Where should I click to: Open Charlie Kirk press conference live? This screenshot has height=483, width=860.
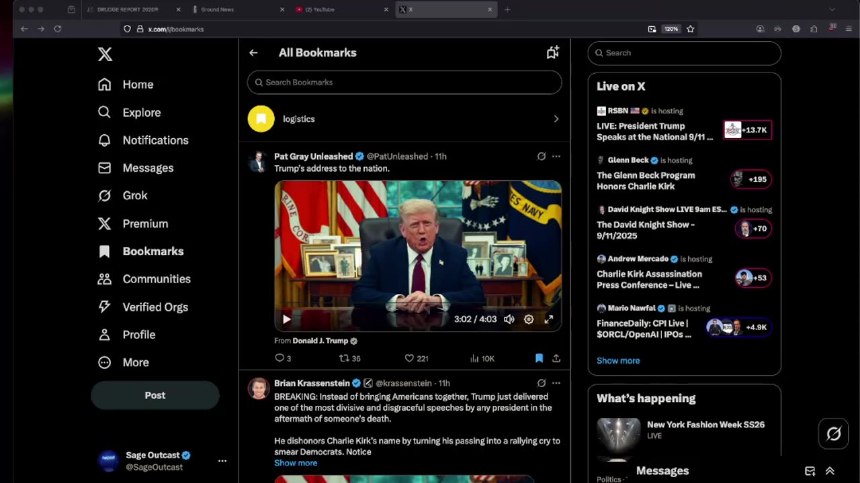coord(685,273)
